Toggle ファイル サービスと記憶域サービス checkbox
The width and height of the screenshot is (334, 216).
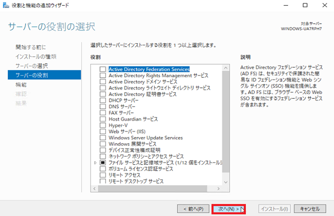103,163
